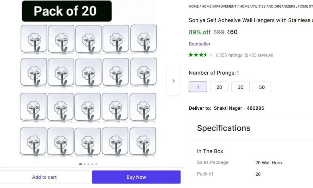Image resolution: width=313 pixels, height=188 pixels.
Task: Open HOME UTILITIES AND ORGANIZERS breadcrumb
Action: coord(267,6)
